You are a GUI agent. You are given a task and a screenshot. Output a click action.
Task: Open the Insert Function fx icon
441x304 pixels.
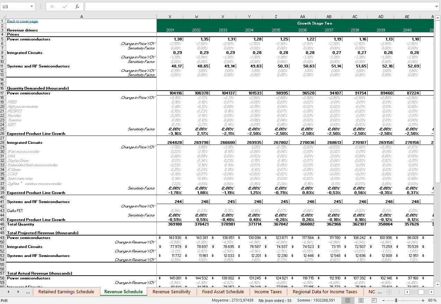(x=77, y=7)
